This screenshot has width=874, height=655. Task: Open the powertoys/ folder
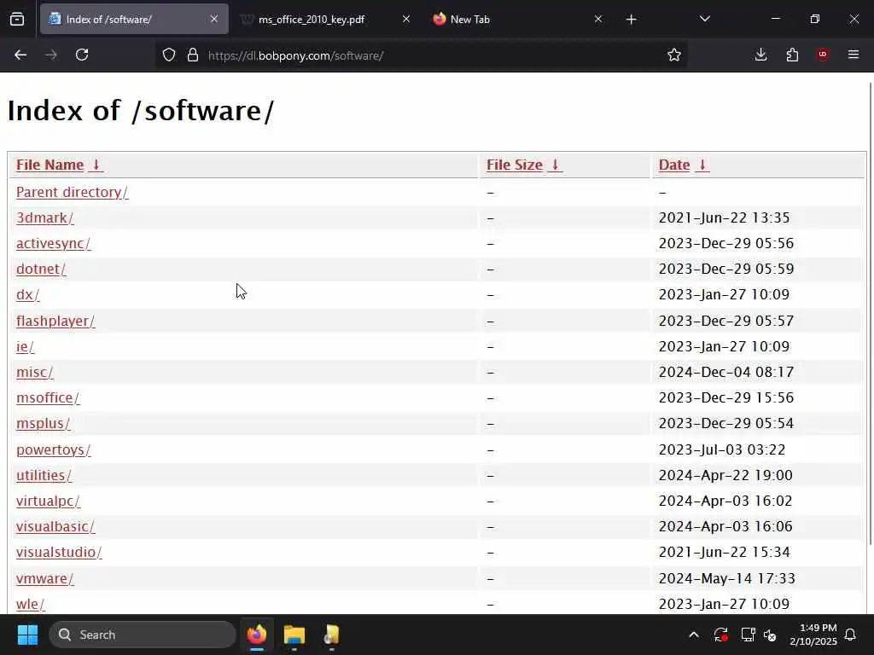[54, 450]
